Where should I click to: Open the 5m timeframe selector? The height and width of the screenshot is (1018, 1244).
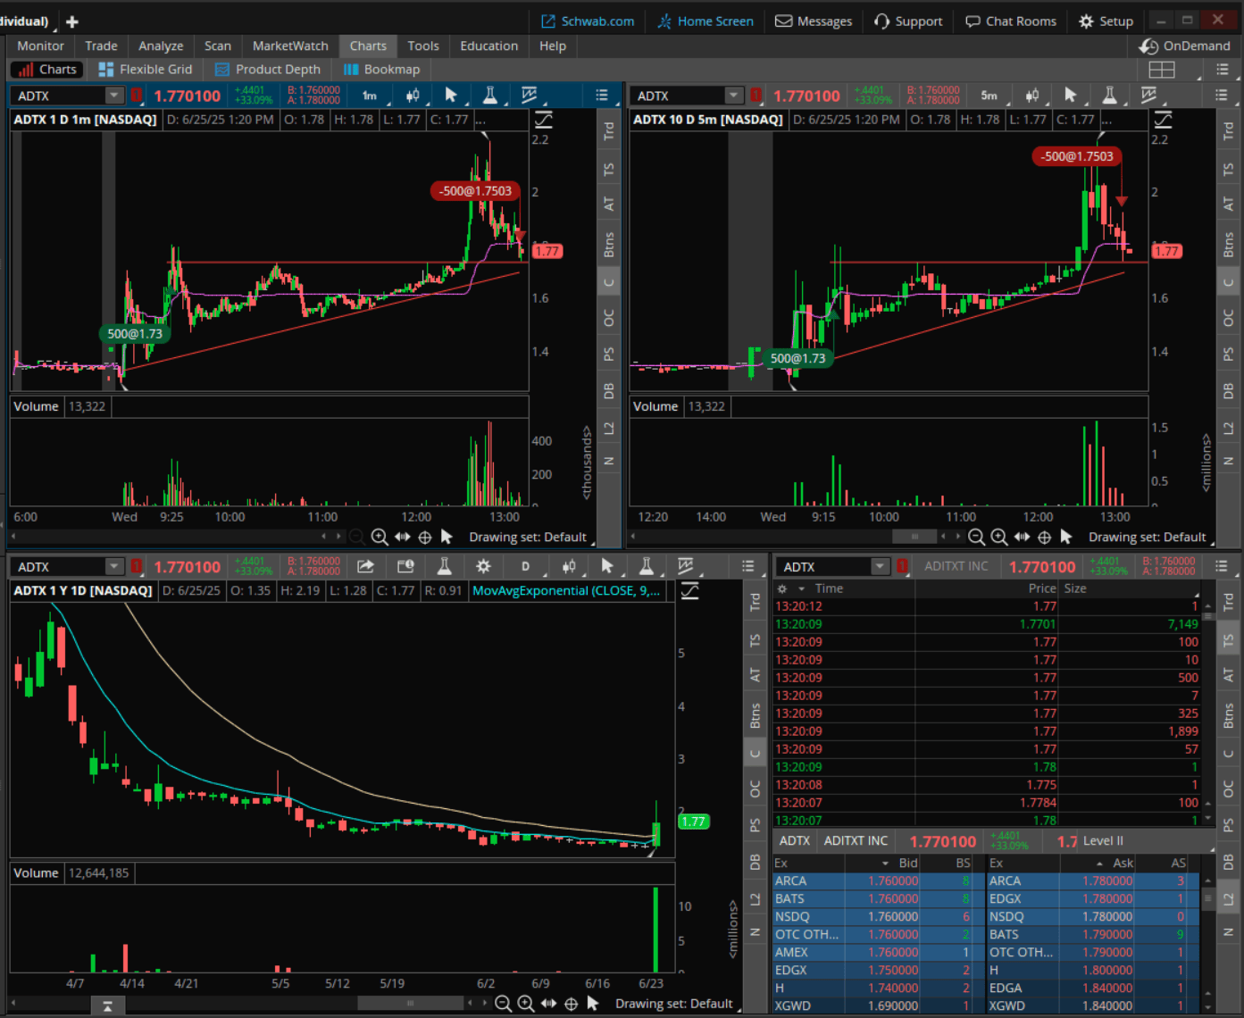[x=990, y=96]
